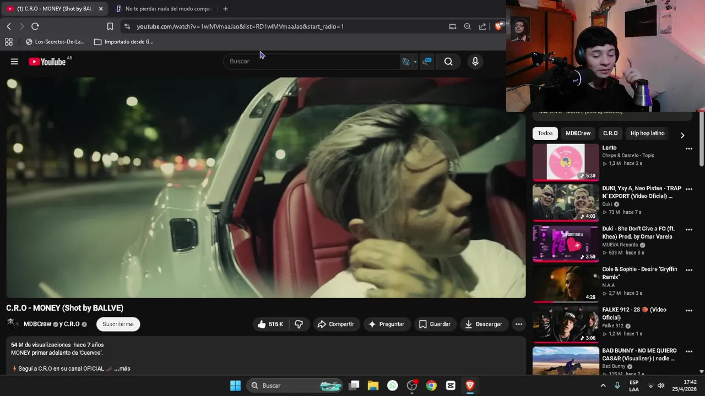Click the blue extension icon beside search box
Screen dimensions: 705x396
click(427, 62)
